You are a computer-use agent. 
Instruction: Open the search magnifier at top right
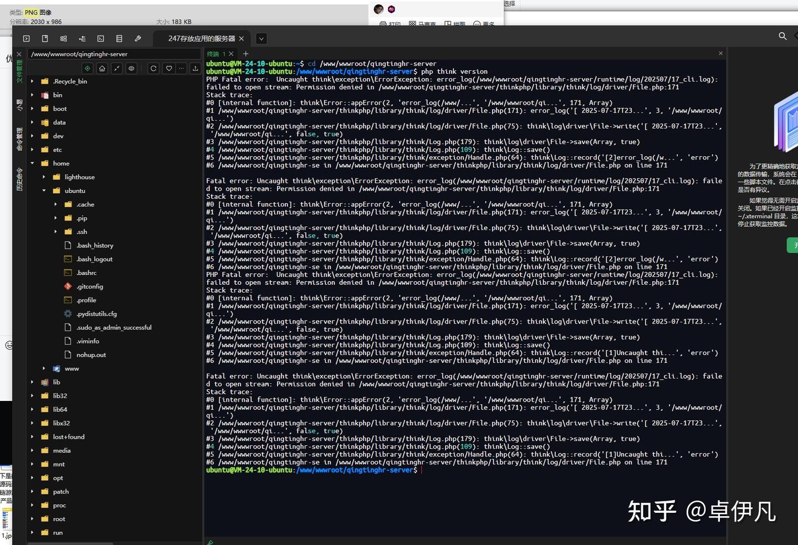pos(782,36)
